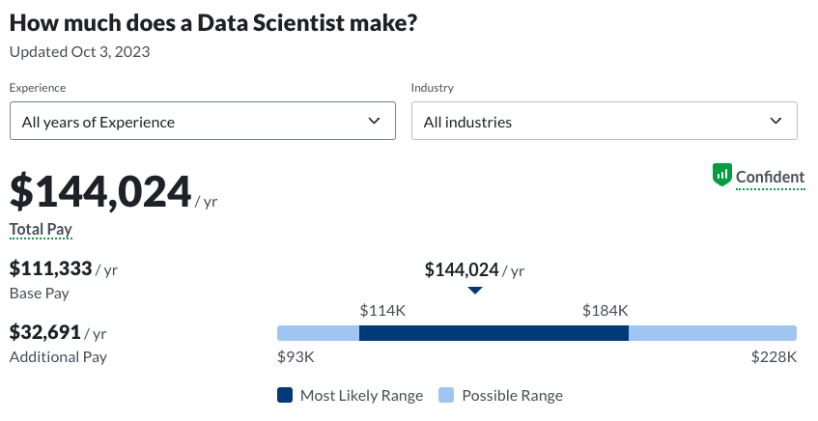Click the green Confident shield icon
Image resolution: width=818 pixels, height=421 pixels.
[722, 176]
